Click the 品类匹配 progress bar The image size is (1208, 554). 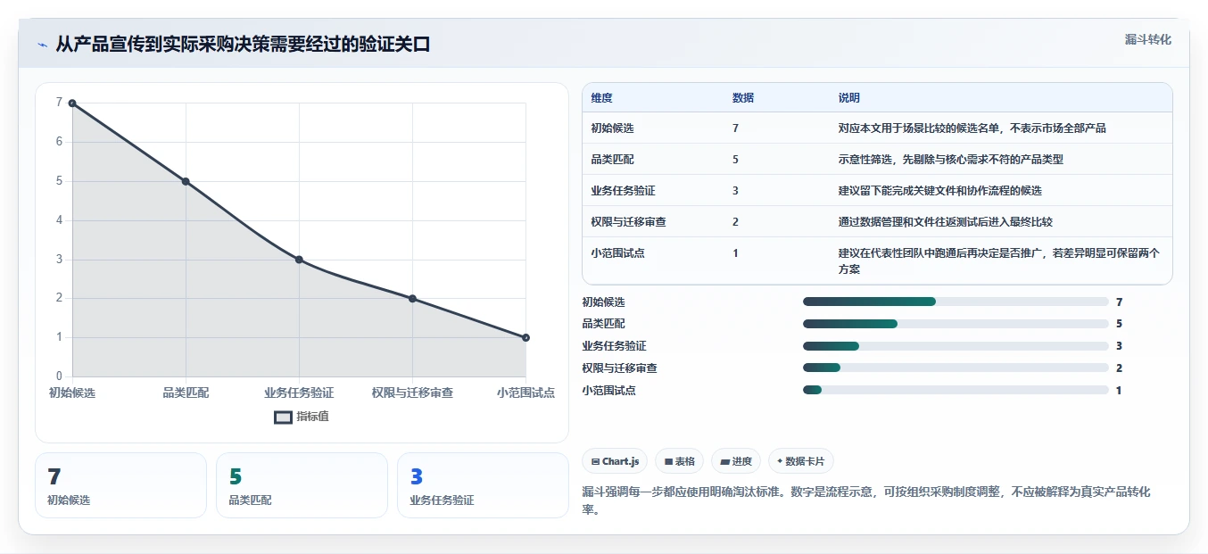click(x=956, y=324)
